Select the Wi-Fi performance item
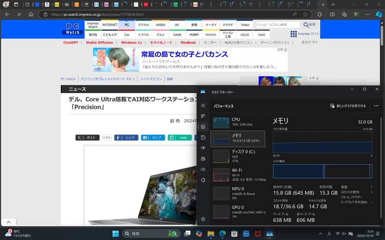The height and width of the screenshot is (240, 385). (x=238, y=175)
